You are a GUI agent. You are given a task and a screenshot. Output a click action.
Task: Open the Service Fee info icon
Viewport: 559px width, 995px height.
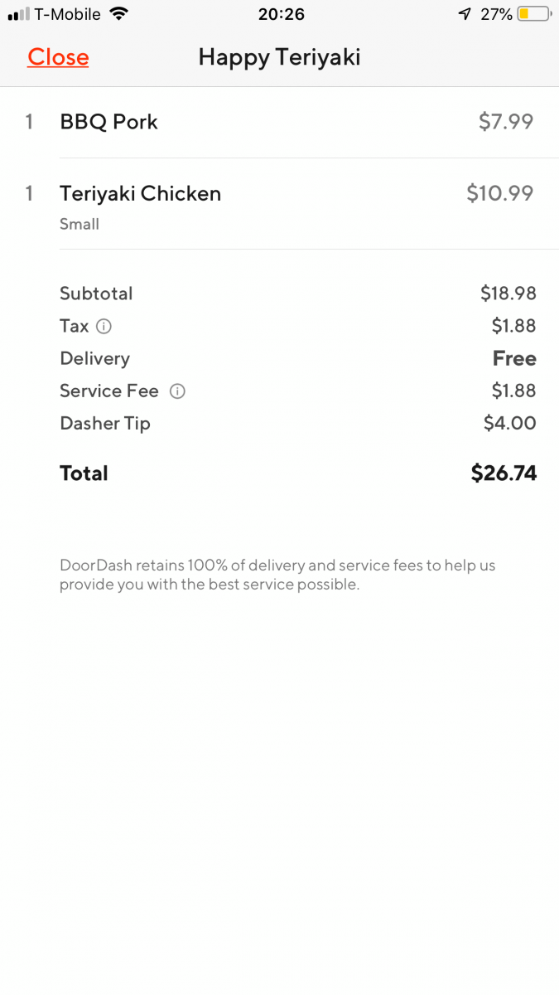pos(177,391)
